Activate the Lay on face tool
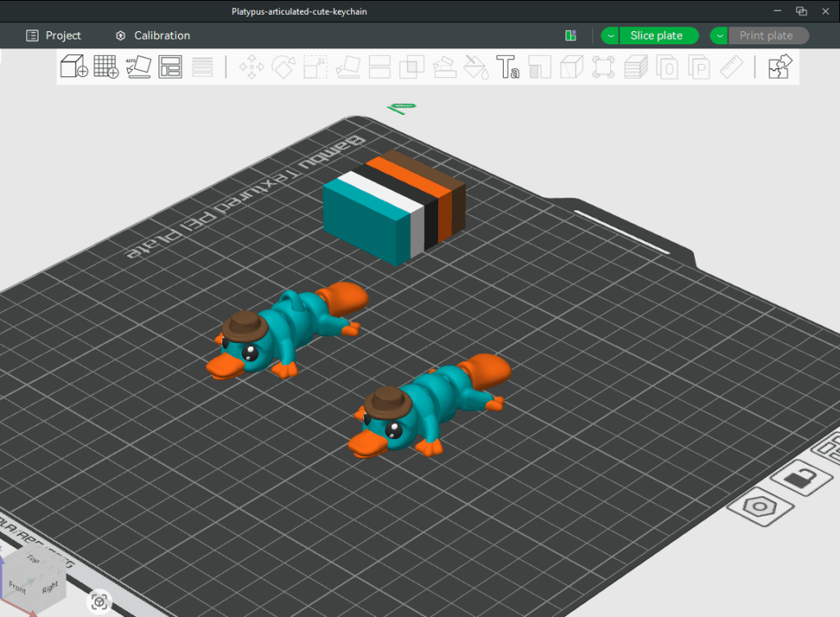 pos(347,67)
